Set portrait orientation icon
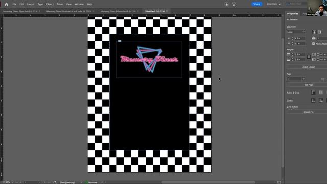Image resolution: width=327 pixels, height=184 pixels. 314,32
